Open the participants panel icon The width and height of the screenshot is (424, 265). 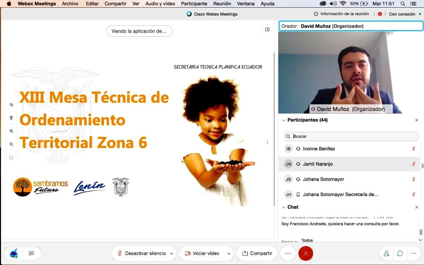386,253
